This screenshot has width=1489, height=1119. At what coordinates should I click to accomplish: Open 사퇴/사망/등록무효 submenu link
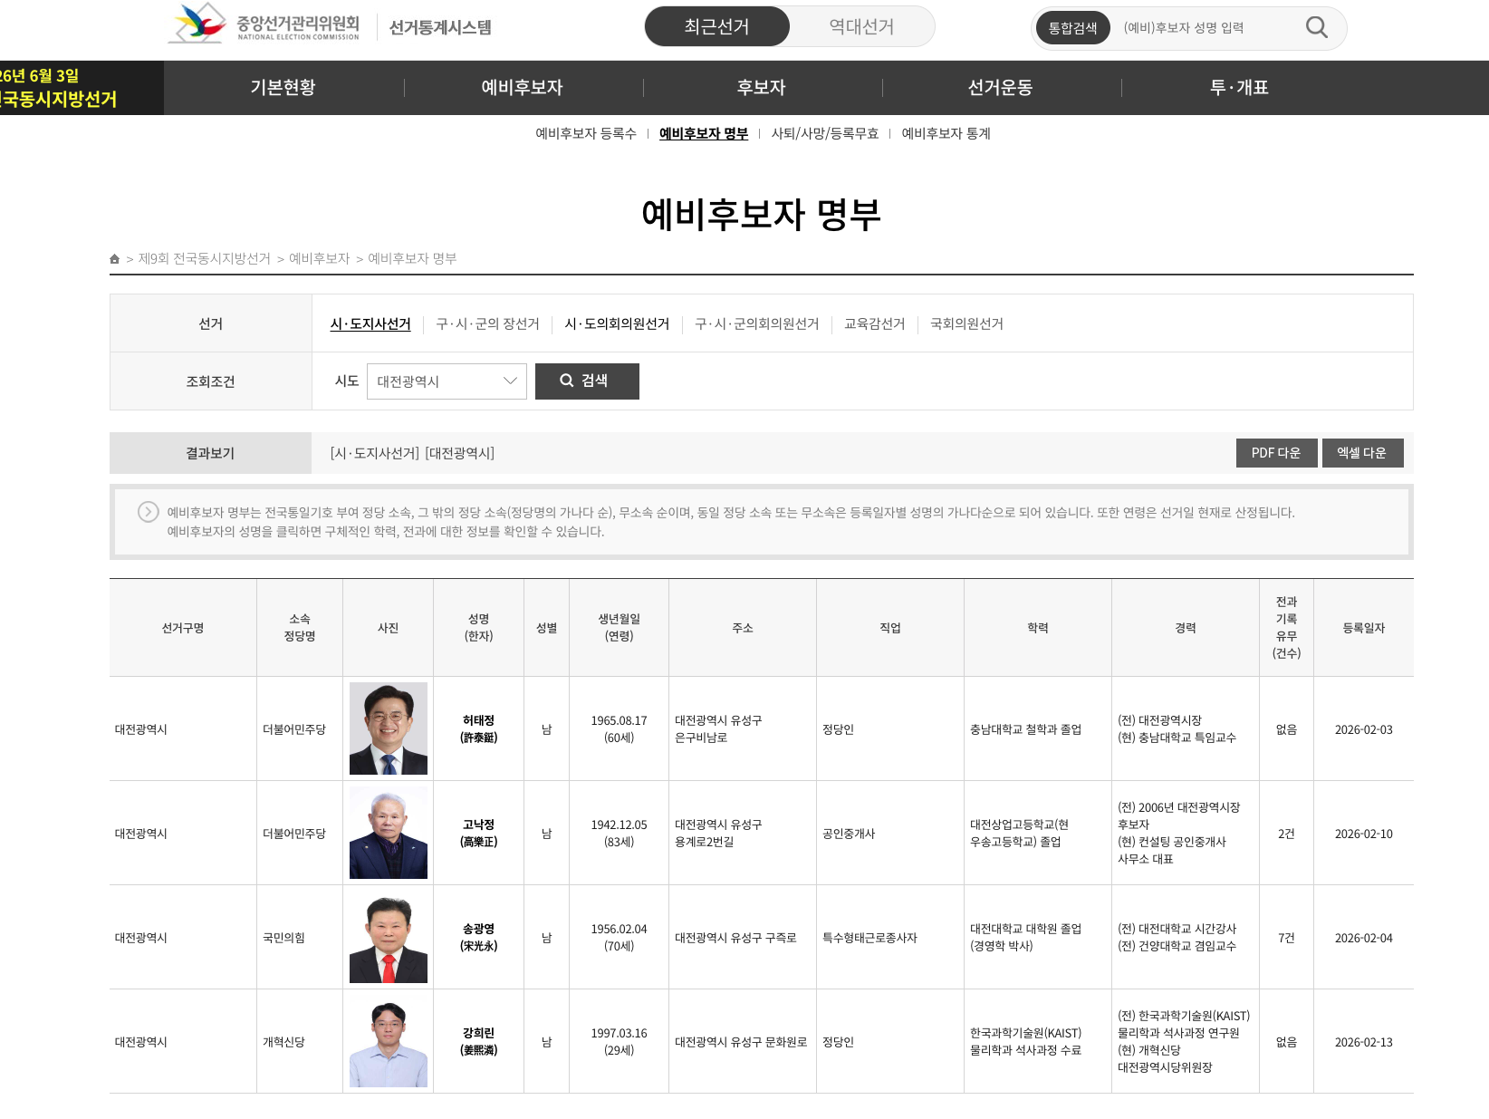pyautogui.click(x=824, y=134)
